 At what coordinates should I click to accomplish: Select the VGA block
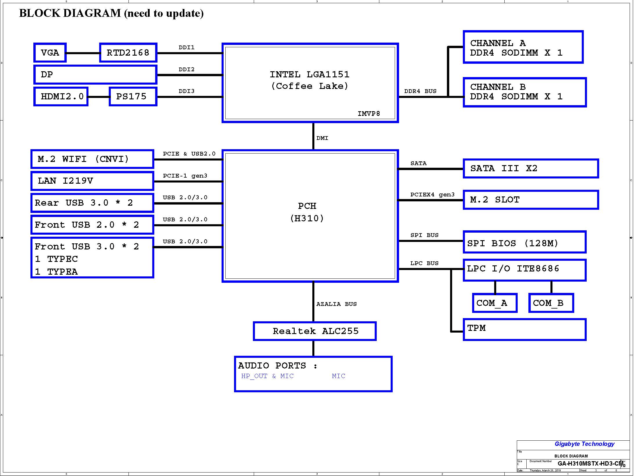coord(50,53)
